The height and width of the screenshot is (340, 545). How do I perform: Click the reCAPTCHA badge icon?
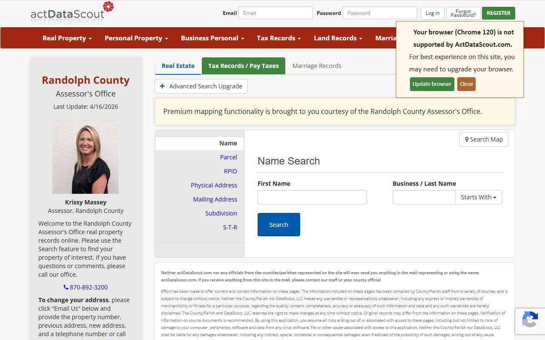point(530,320)
